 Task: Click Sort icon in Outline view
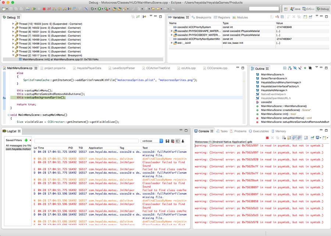click(x=290, y=68)
